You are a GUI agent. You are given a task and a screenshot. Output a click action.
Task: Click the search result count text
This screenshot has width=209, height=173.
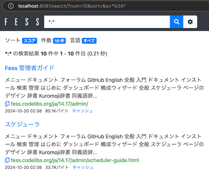coord(56,54)
